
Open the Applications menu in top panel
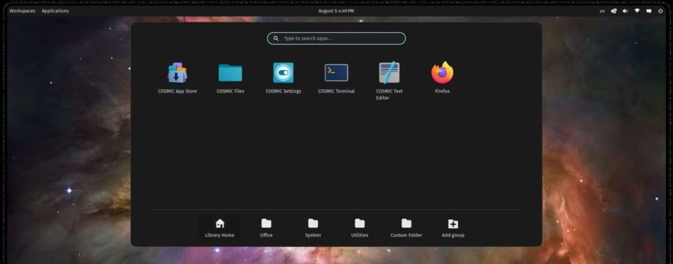(55, 11)
